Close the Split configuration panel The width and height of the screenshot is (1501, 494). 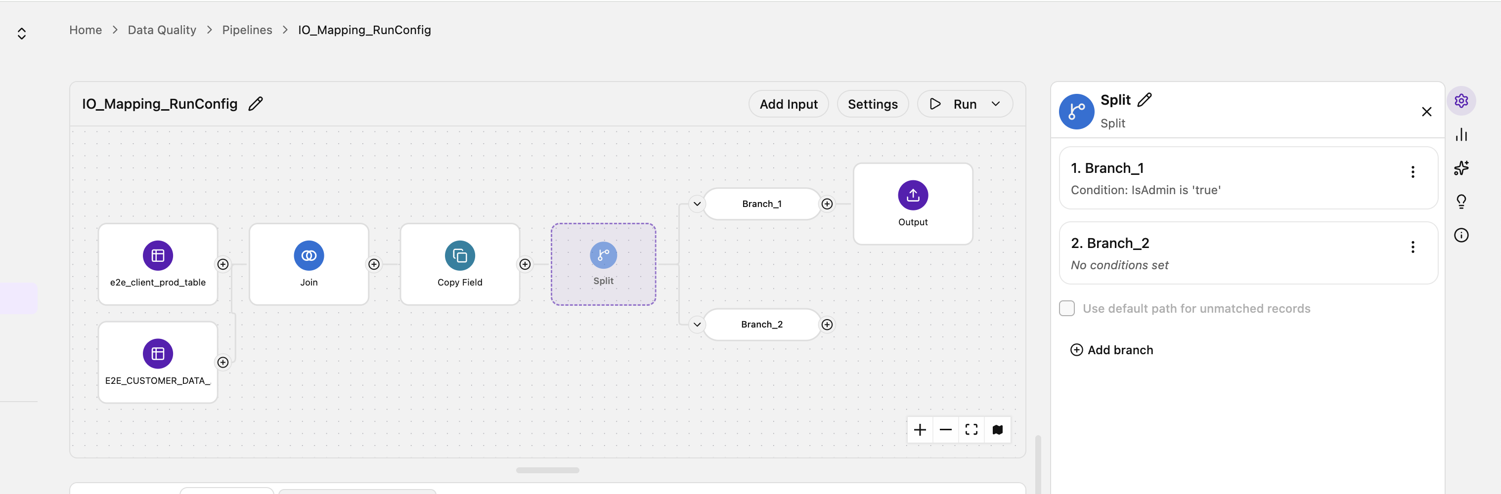tap(1426, 111)
